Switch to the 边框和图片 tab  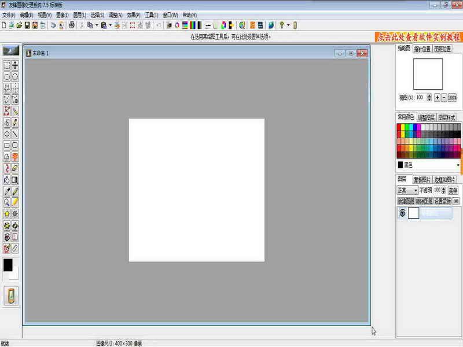444,179
